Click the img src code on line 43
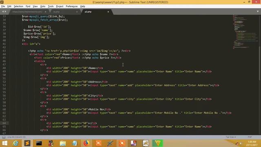Viewport: 261px width, 147px height. [x=95, y=51]
